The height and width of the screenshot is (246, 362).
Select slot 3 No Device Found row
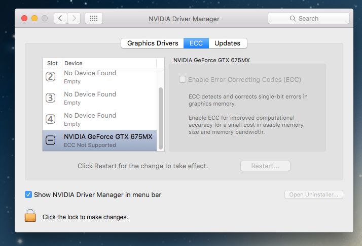99,98
